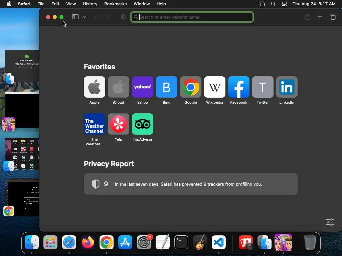Open a new tab with plus button
The image size is (342, 256).
320,17
